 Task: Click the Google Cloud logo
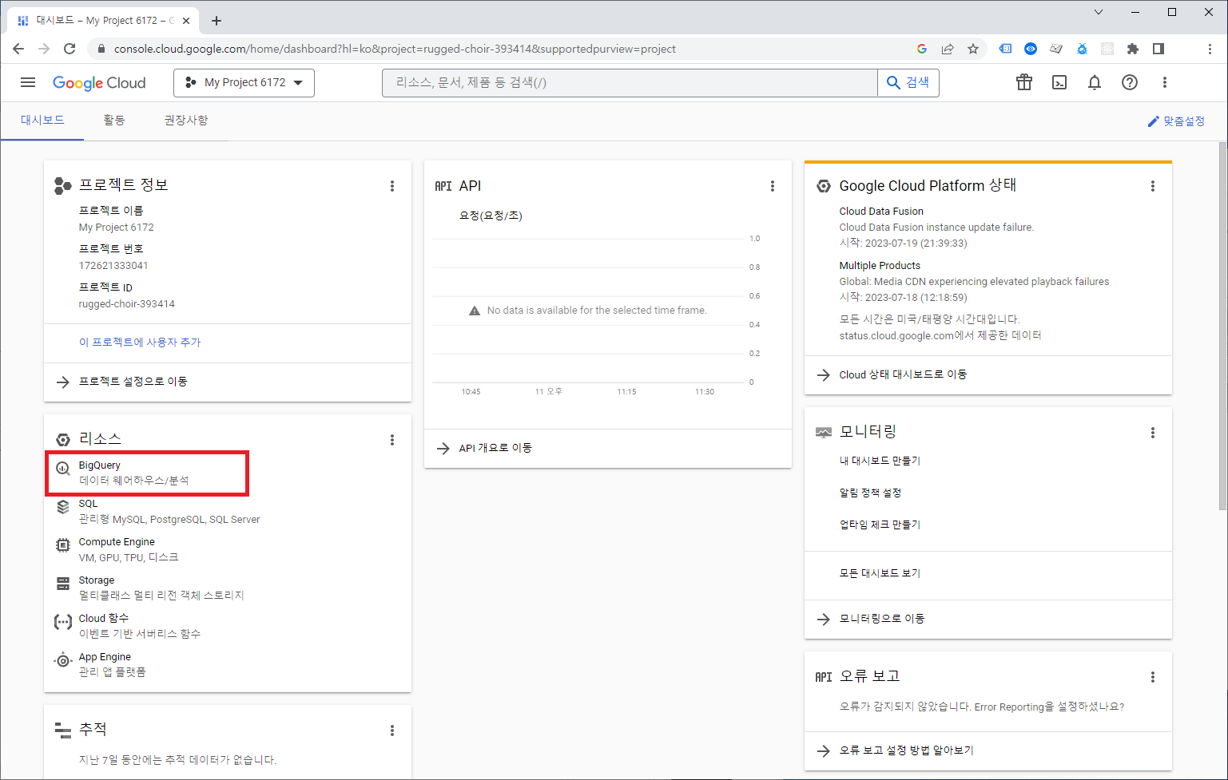pos(99,83)
